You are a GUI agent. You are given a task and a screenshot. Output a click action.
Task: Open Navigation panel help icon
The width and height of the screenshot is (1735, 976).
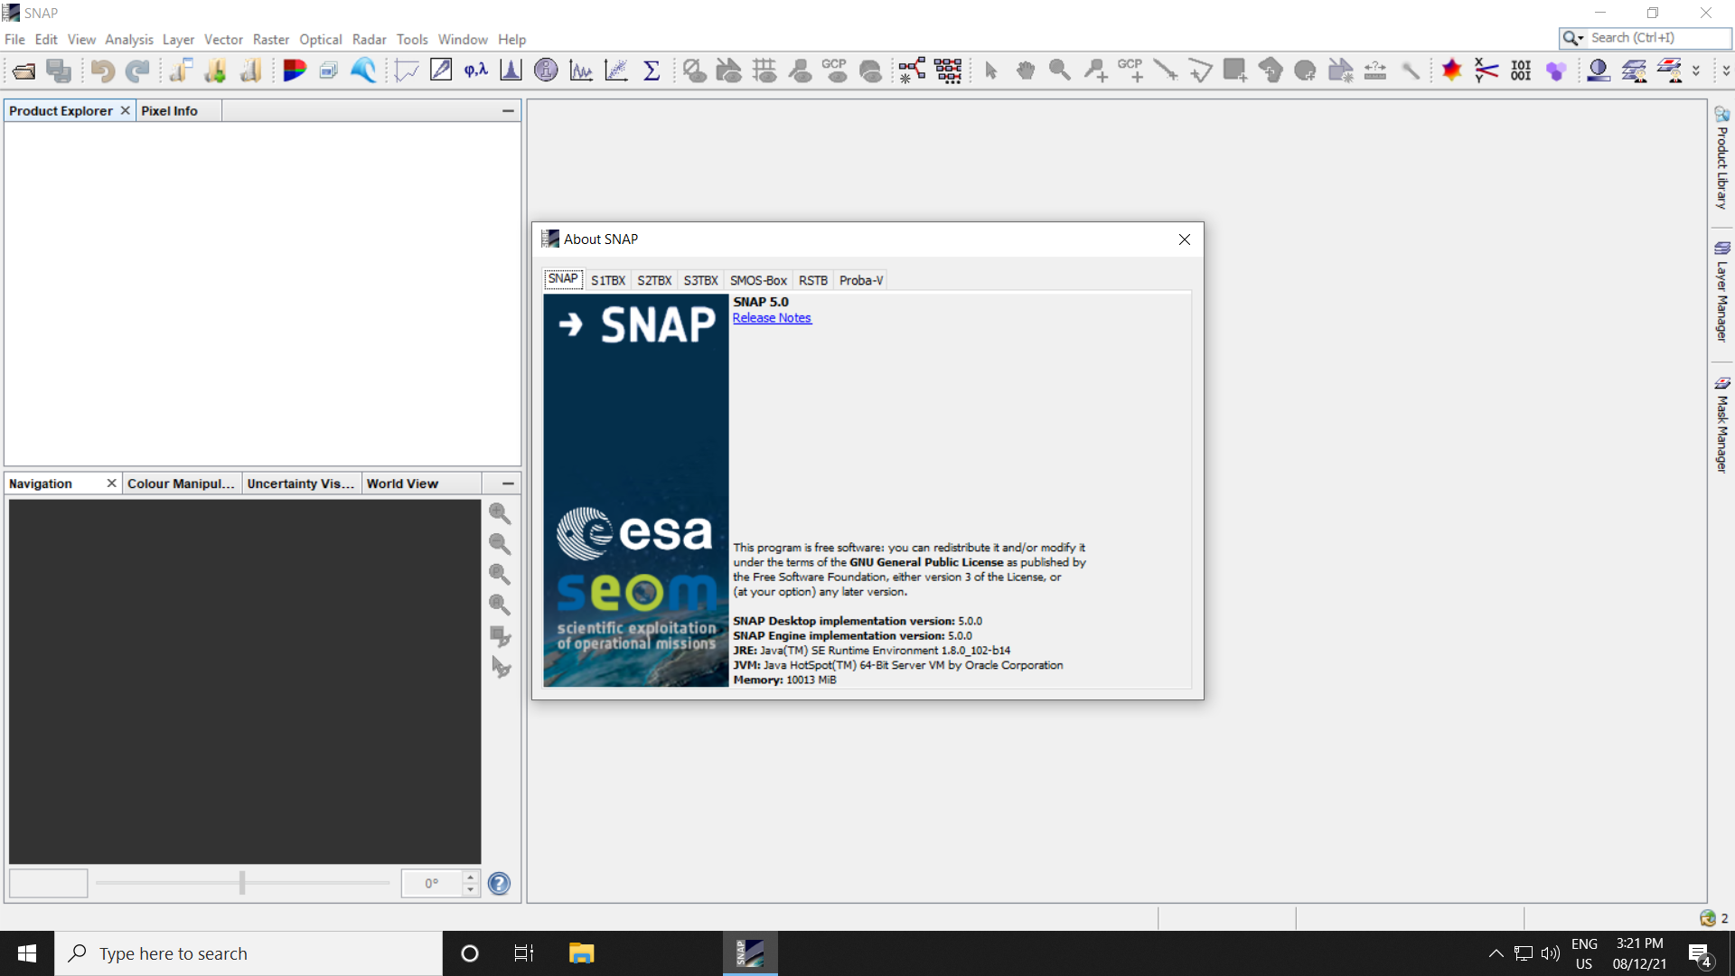click(499, 883)
